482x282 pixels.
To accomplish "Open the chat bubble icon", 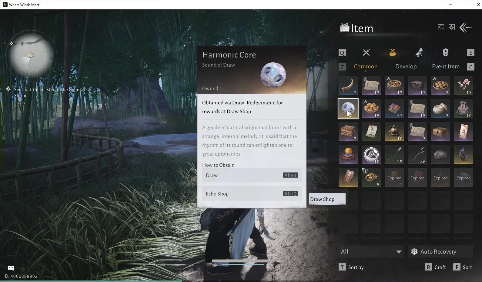I will click(11, 268).
